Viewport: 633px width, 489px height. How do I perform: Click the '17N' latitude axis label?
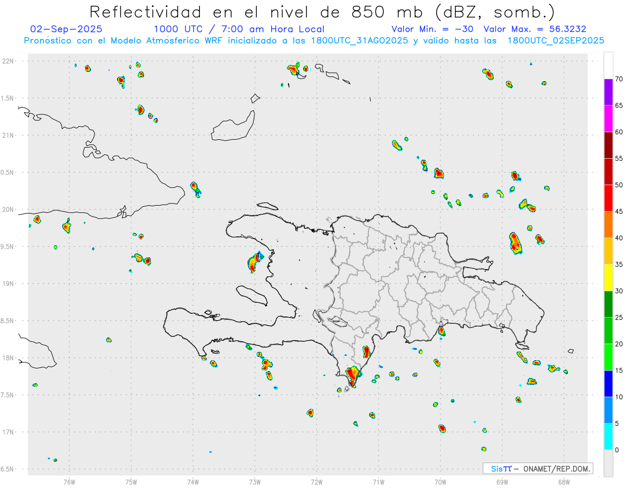coord(8,433)
